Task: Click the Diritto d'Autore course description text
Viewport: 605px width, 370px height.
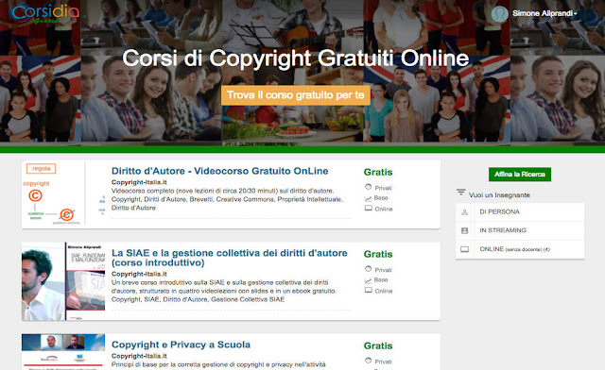Action: [x=227, y=199]
